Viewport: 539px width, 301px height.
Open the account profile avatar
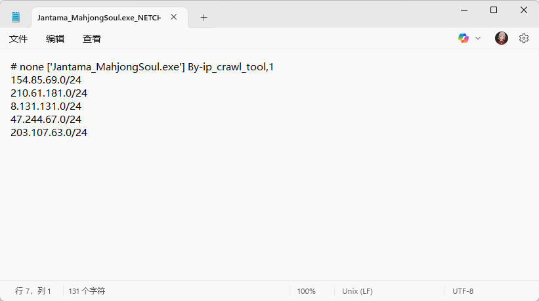pyautogui.click(x=502, y=38)
